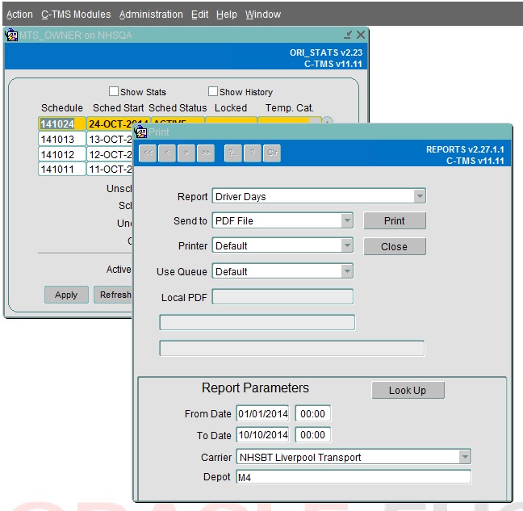Click the Look Up button

[x=408, y=390]
